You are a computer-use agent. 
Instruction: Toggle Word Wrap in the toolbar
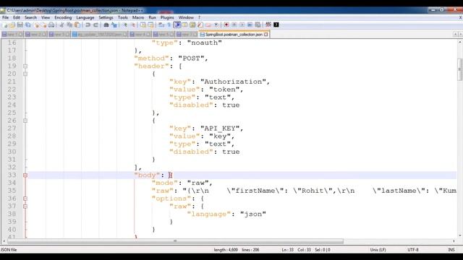(161, 25)
